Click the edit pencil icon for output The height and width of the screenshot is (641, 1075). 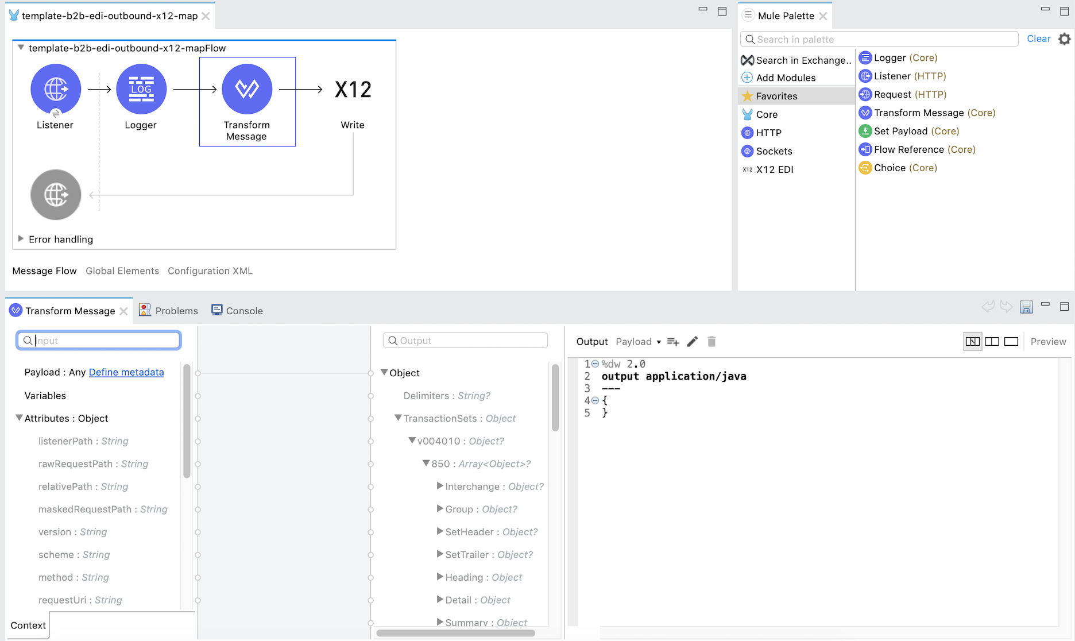click(x=693, y=342)
